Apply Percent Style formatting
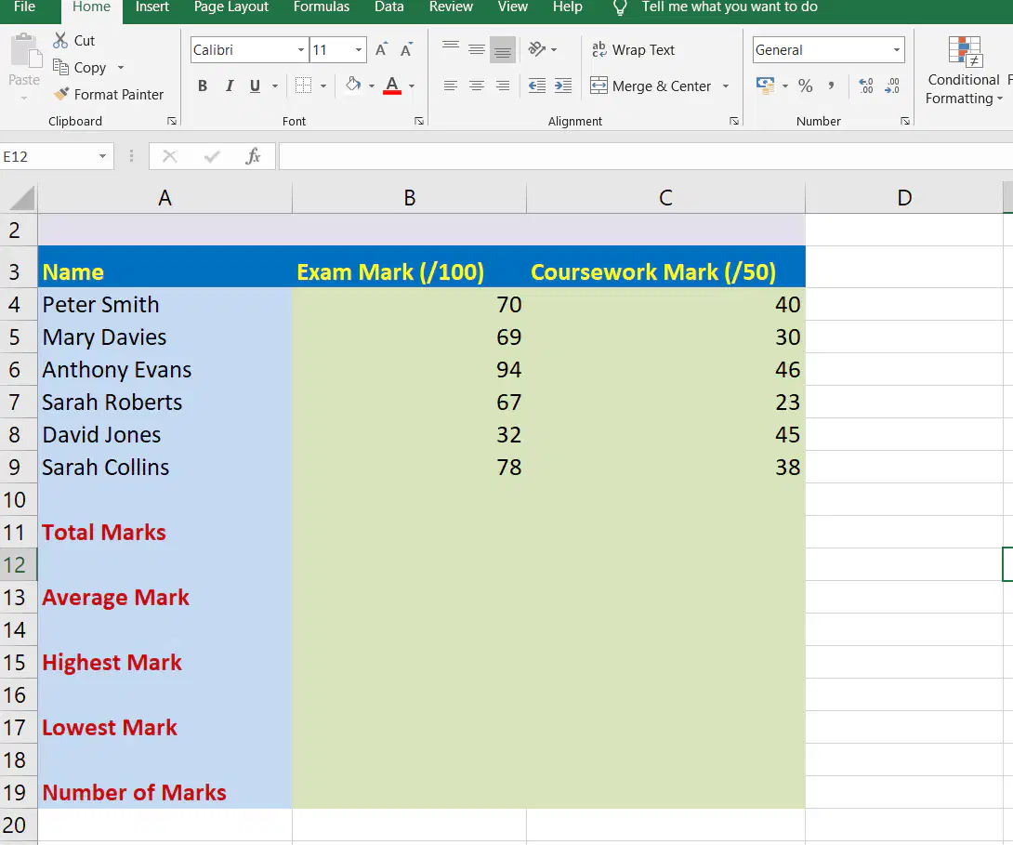Screen dimensions: 1013x845 805,86
